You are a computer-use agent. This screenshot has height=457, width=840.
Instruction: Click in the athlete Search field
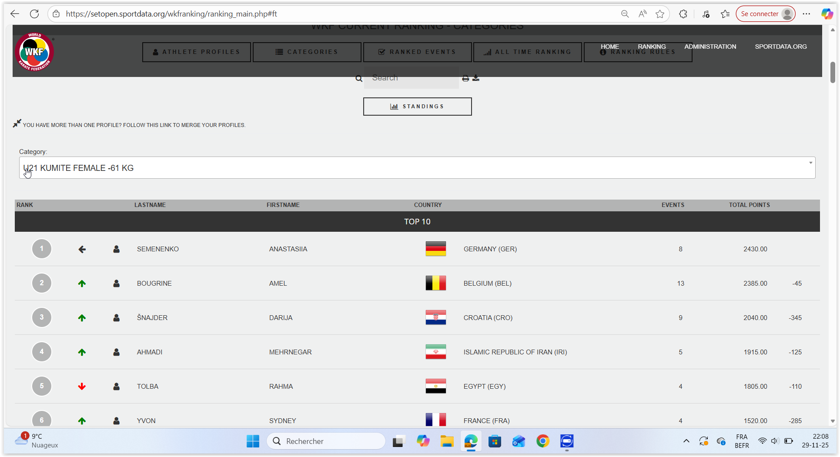(x=411, y=78)
